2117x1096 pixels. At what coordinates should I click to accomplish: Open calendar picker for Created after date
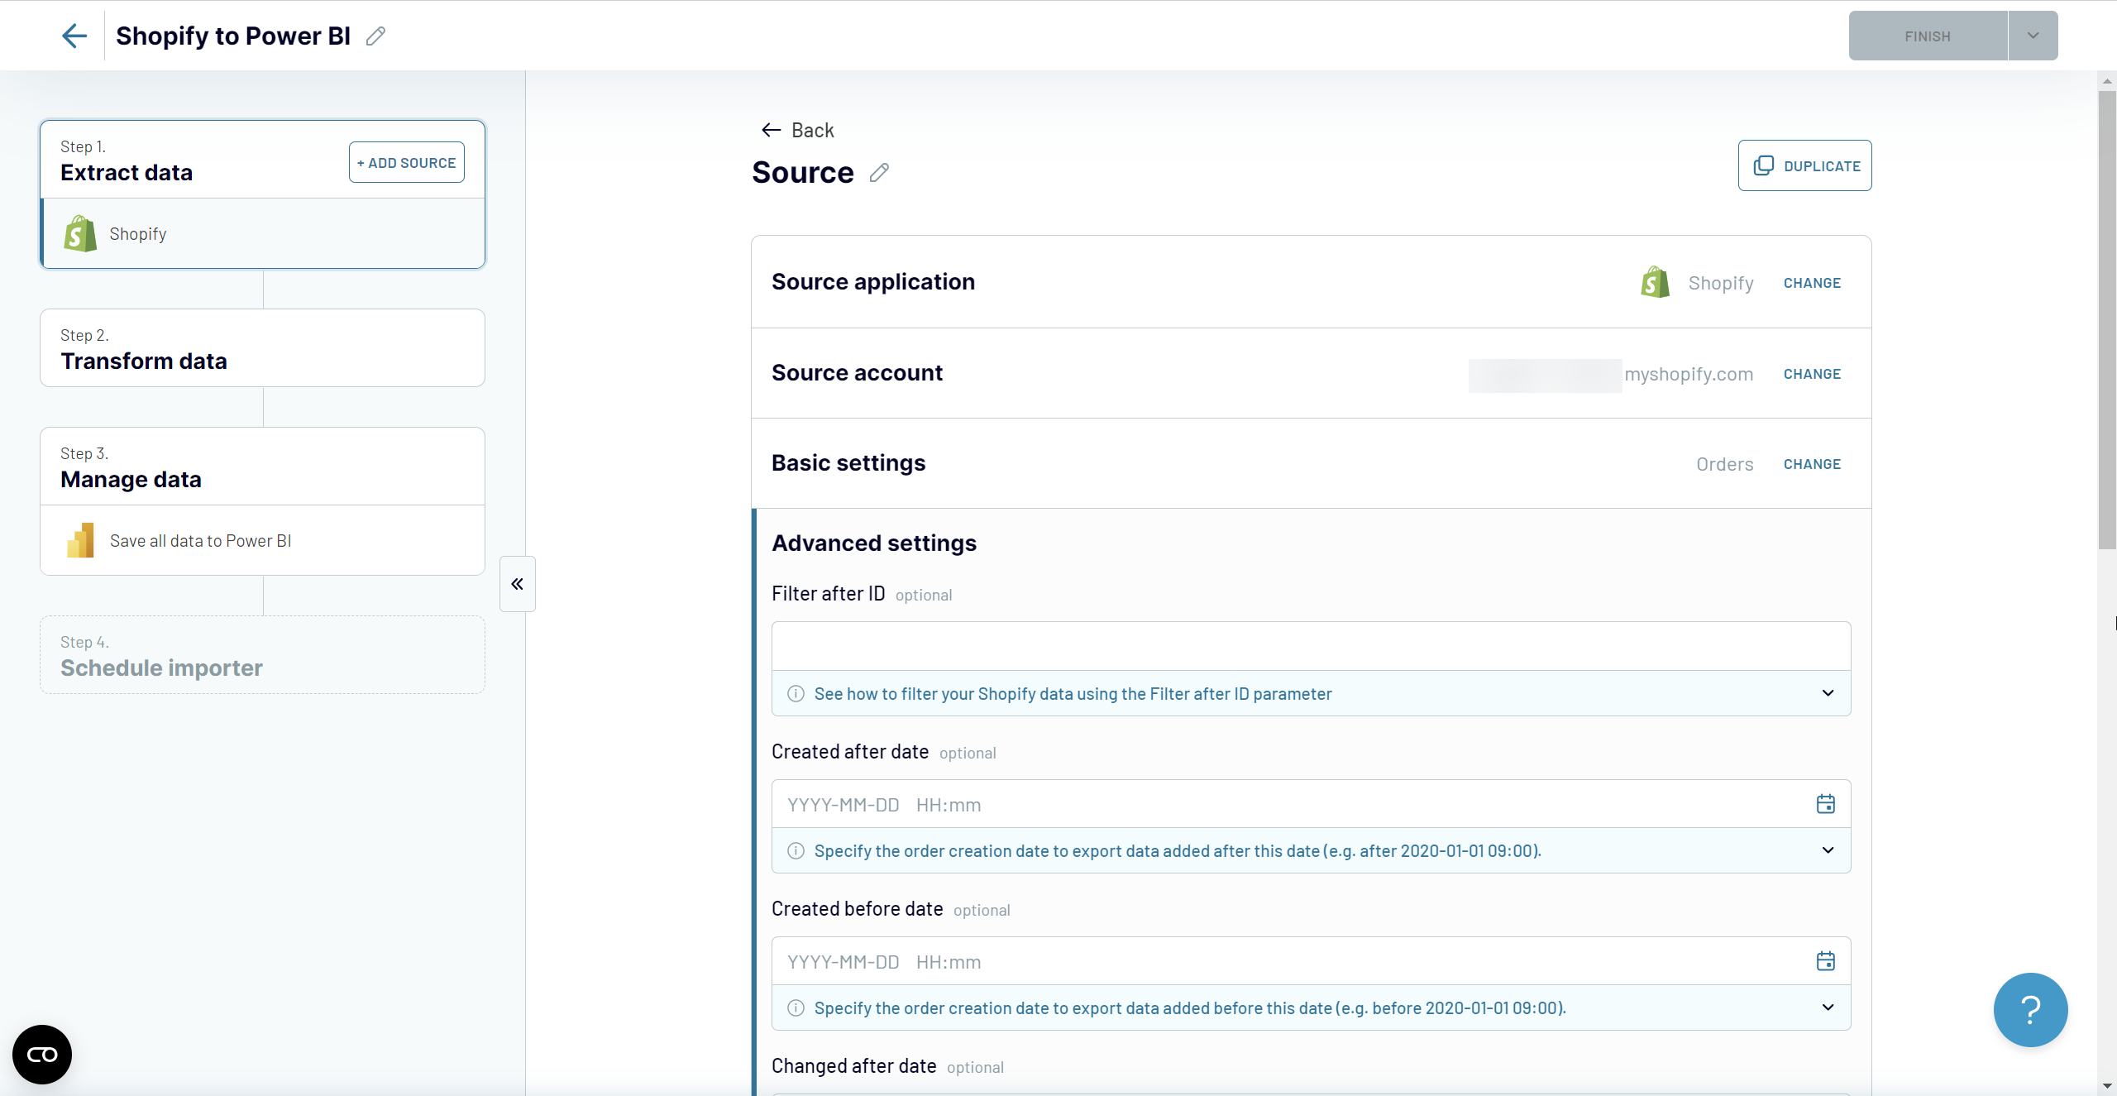(1826, 804)
